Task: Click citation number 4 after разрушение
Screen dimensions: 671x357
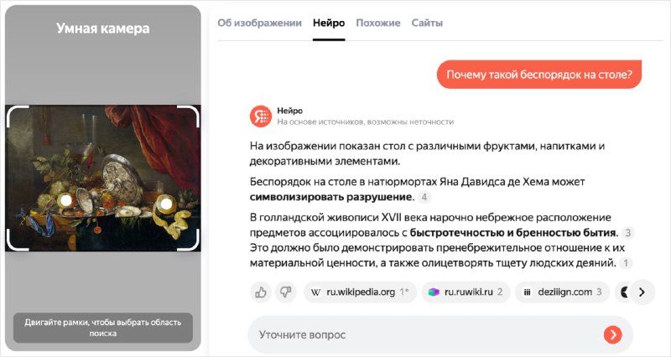Action: (424, 197)
